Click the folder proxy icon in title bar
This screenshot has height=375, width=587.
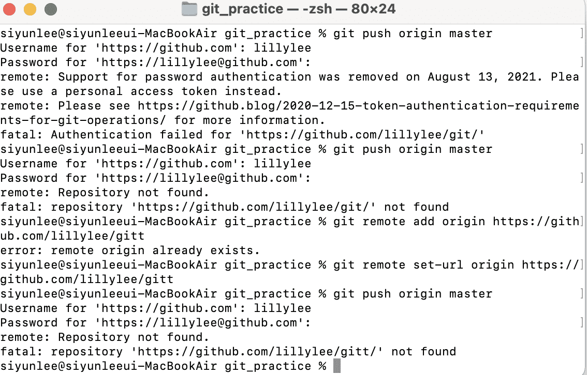(189, 9)
